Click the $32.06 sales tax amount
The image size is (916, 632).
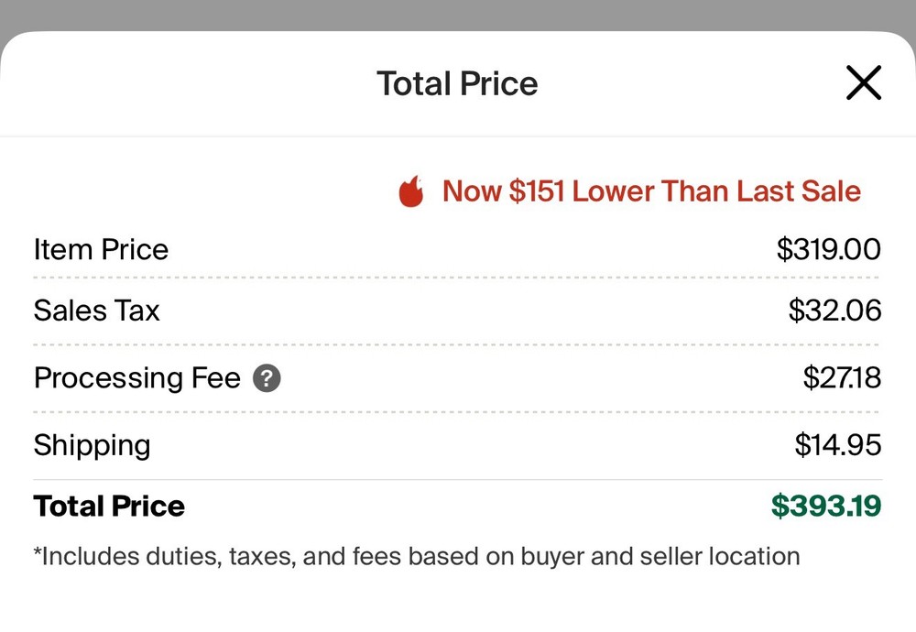834,311
